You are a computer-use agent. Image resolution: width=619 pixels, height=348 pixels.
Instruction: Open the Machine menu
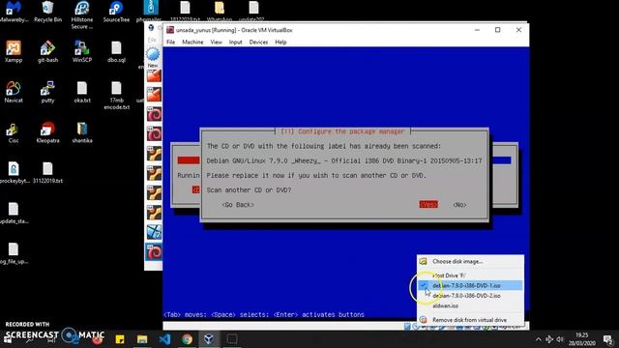pos(192,42)
